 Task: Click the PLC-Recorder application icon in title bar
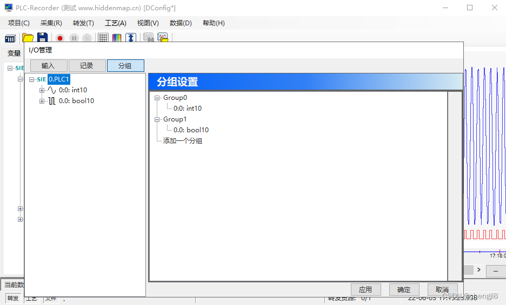[9, 8]
